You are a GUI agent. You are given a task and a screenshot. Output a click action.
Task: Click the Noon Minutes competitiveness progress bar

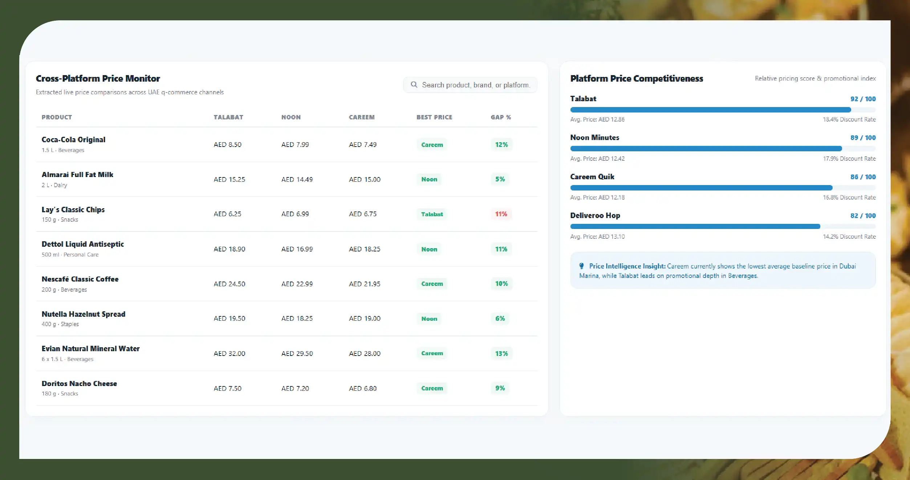723,148
